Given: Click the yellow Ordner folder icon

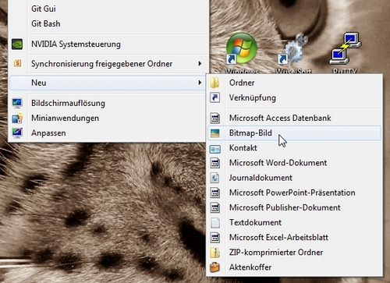Looking at the screenshot, I should tap(214, 83).
